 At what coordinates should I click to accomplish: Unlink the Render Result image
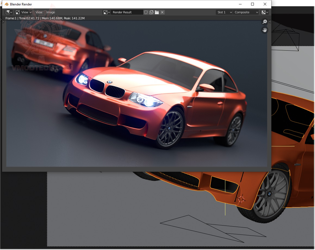point(162,12)
